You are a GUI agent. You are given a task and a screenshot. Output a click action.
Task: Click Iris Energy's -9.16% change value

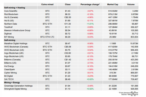point(90,66)
